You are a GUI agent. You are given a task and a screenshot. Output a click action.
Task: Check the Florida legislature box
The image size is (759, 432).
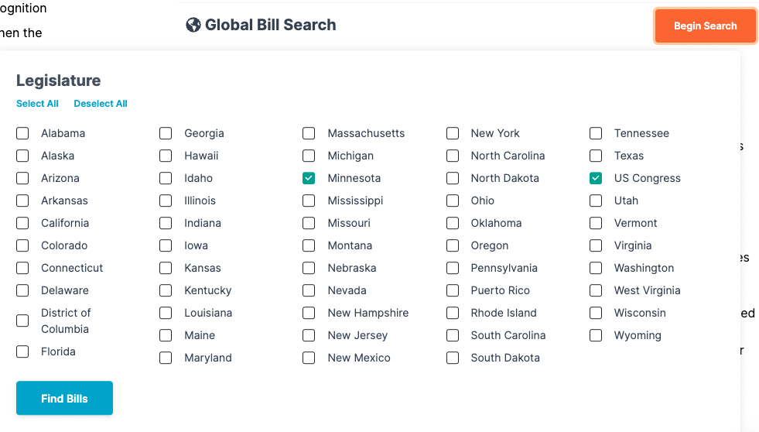tap(22, 351)
